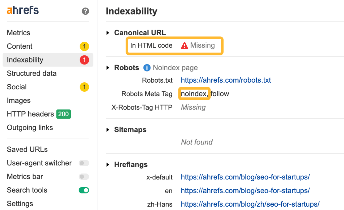The image size is (344, 210).
Task: Turn on the Metrics bar toggle
Action: [84, 176]
